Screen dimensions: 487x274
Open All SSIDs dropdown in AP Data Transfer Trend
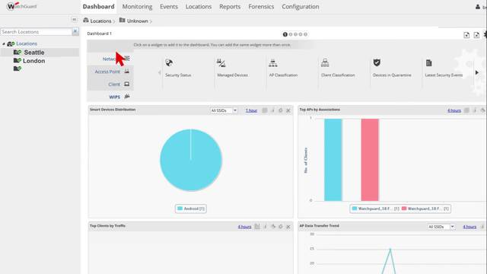[441, 227]
